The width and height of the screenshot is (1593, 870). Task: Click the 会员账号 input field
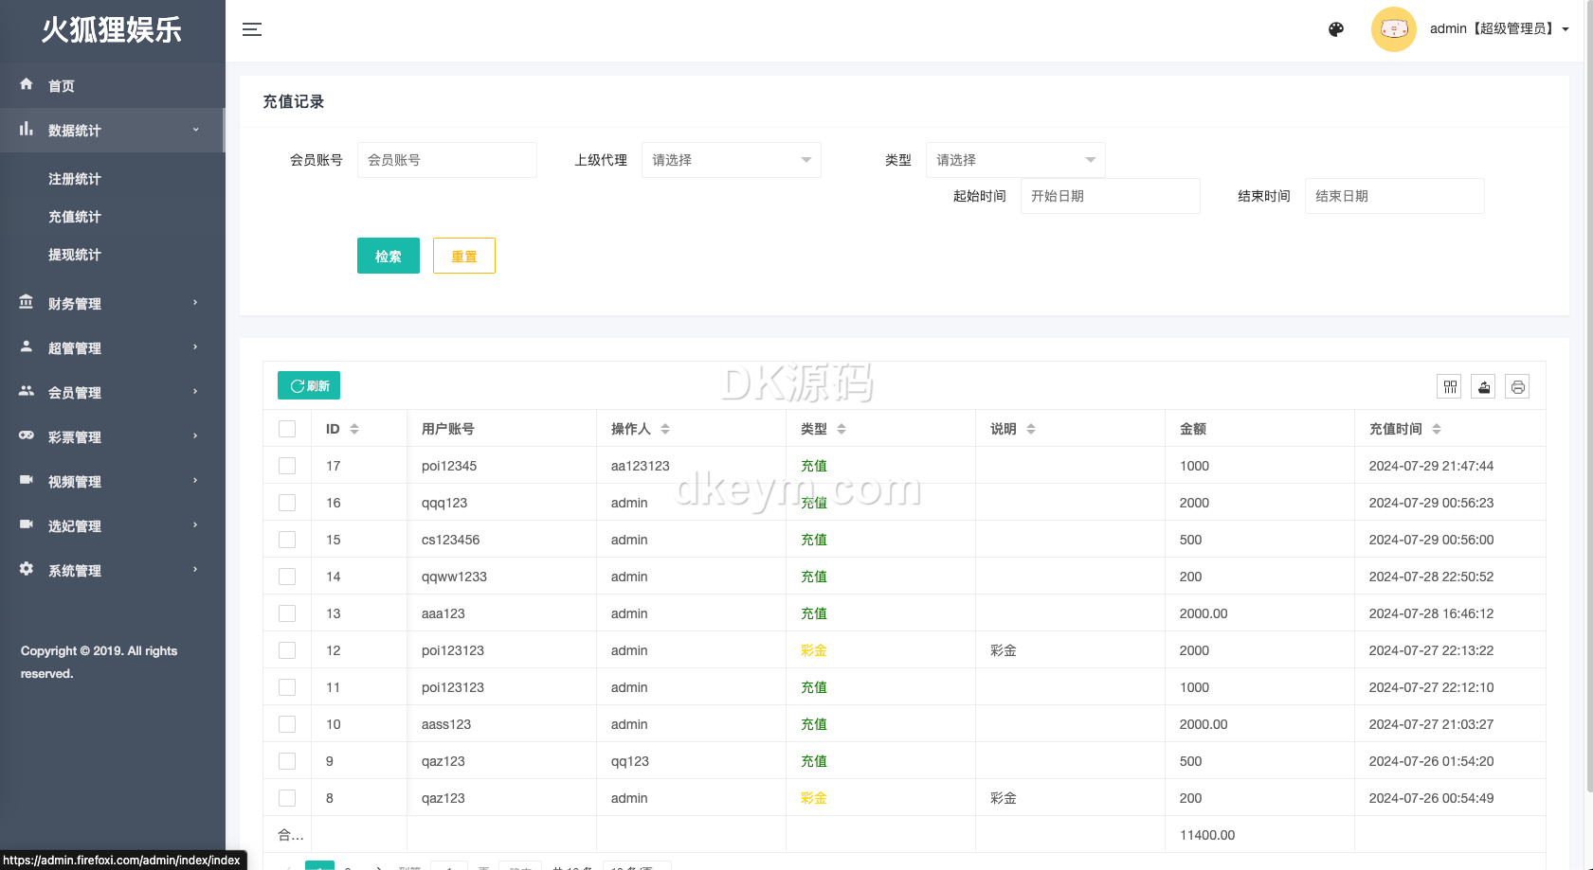446,160
